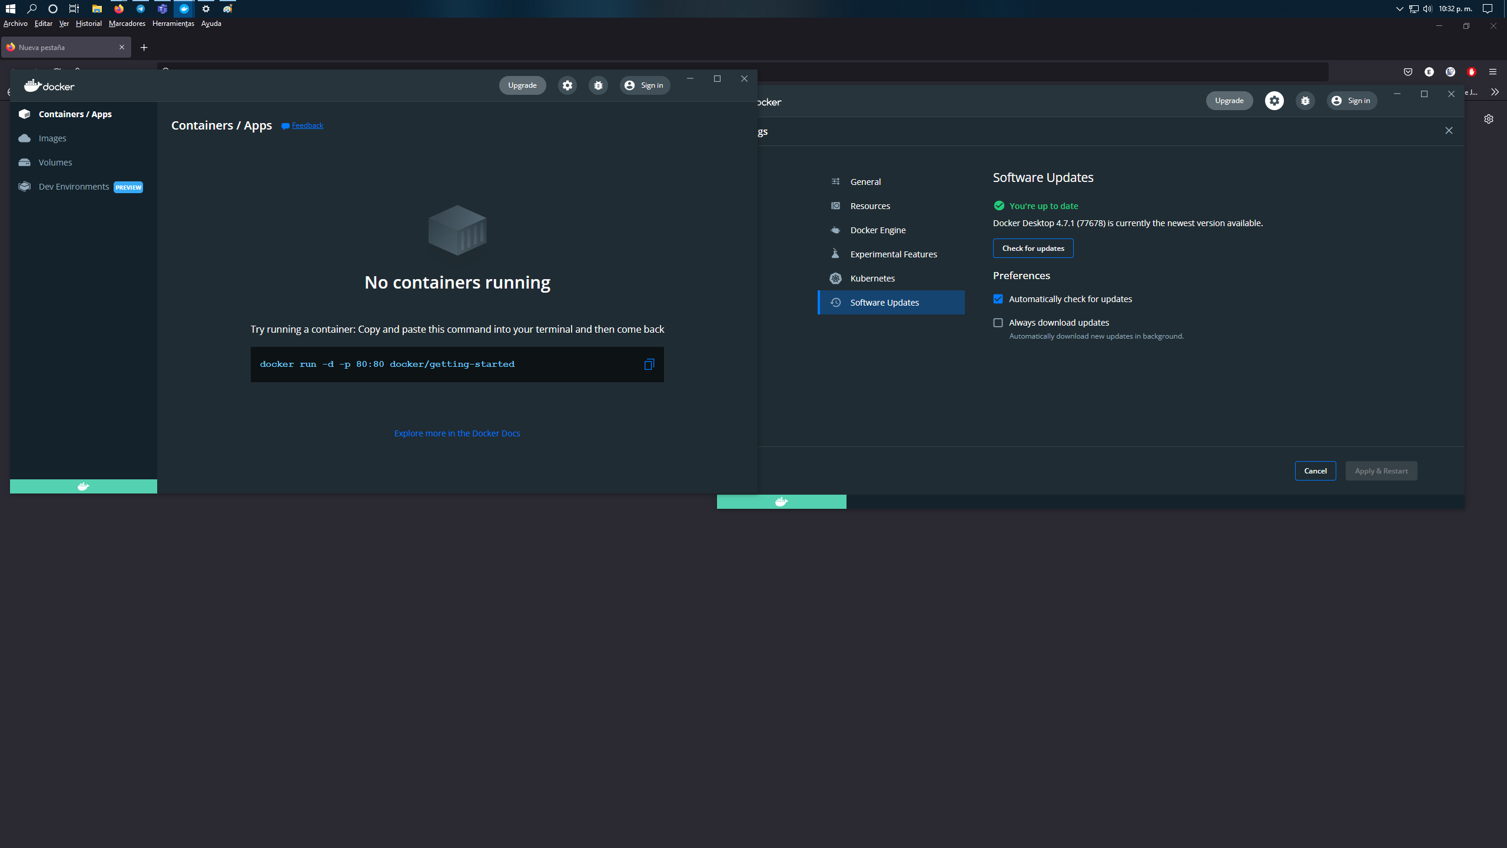Open the Pocket button in Firefox toolbar
This screenshot has width=1507, height=848.
1408,72
